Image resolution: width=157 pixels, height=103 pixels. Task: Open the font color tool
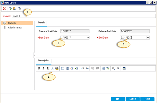tap(52, 68)
